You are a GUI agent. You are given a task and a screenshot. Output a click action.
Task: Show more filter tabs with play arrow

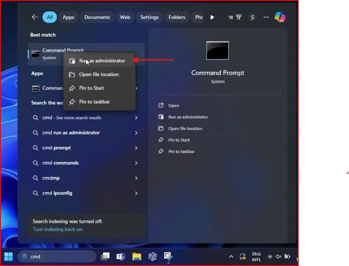tap(212, 17)
